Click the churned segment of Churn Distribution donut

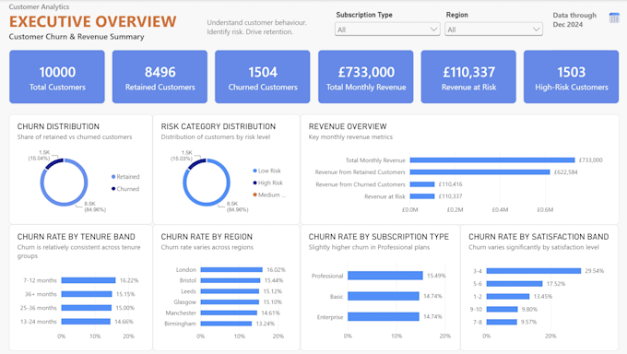(53, 163)
